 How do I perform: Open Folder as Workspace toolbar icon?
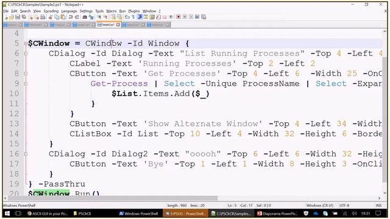(x=165, y=17)
